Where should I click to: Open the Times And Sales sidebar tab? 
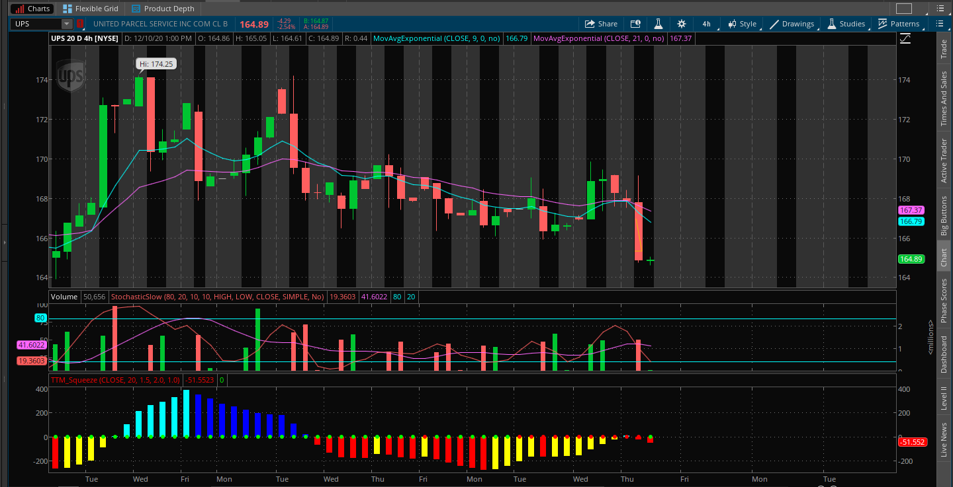tap(944, 98)
